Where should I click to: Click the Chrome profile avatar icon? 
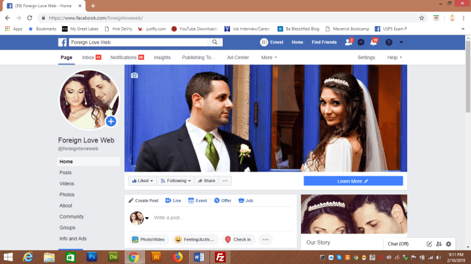click(452, 18)
